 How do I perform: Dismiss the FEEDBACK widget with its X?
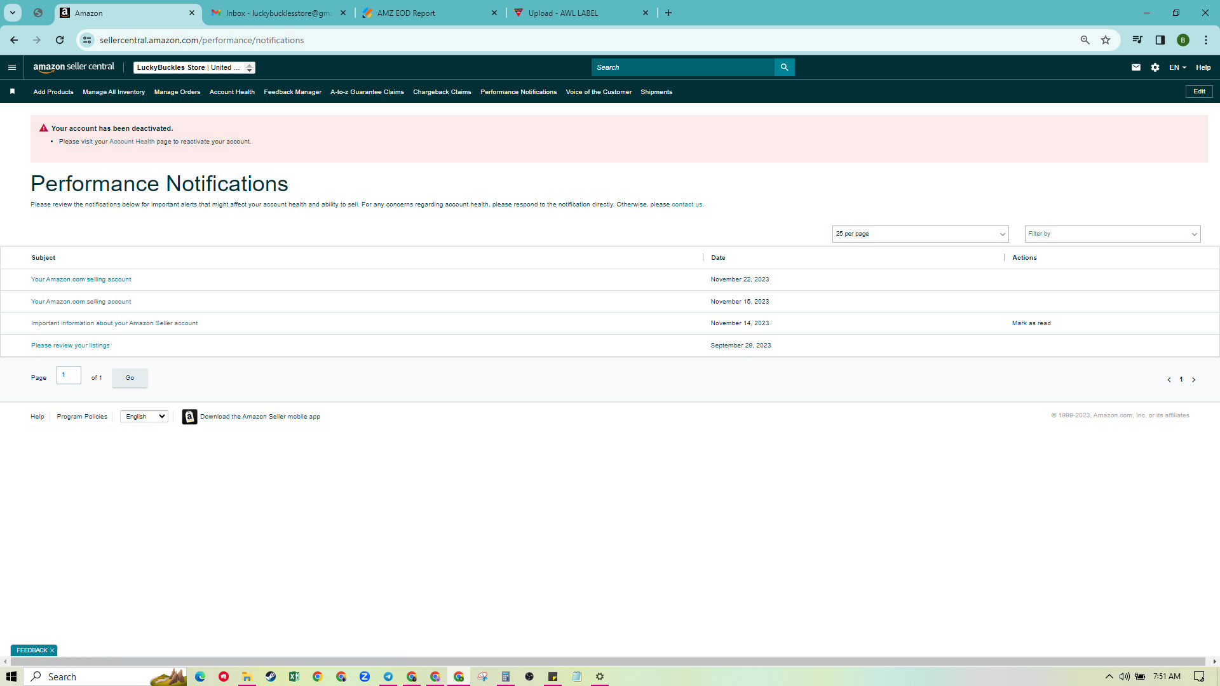tap(52, 650)
